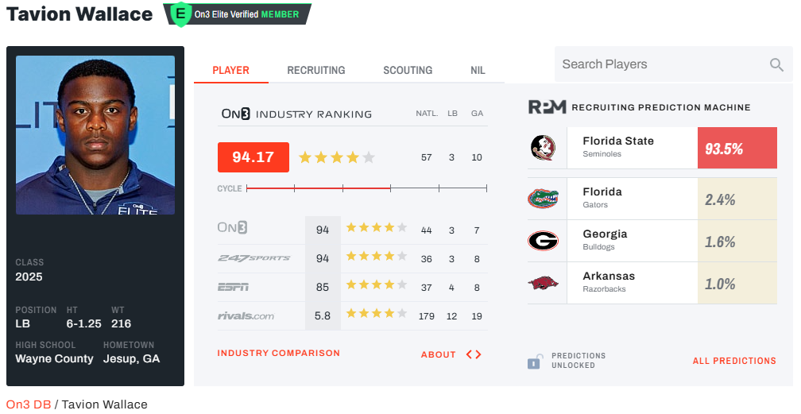Click the Arkansas Razorbacks logo
The height and width of the screenshot is (414, 801).
543,283
